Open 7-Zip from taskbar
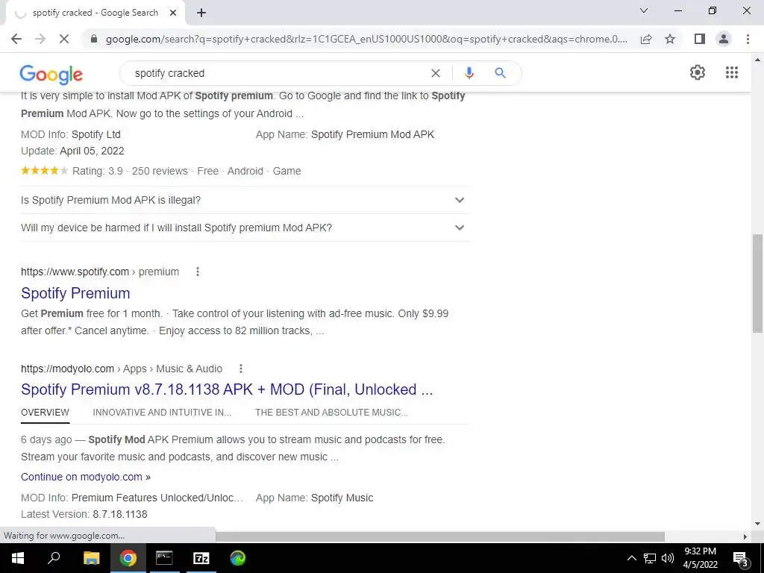The width and height of the screenshot is (764, 573). tap(201, 558)
